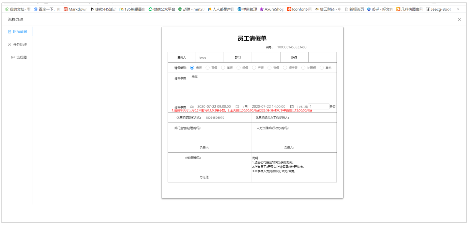Screen dimensions: 469x225
Task: Click the 人力资源部(行政办)意见 label
Action: tap(273, 128)
